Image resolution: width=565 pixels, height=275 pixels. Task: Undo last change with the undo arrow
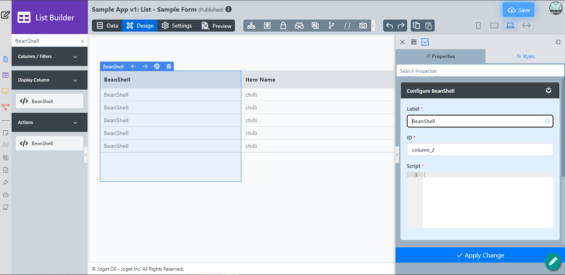(390, 26)
